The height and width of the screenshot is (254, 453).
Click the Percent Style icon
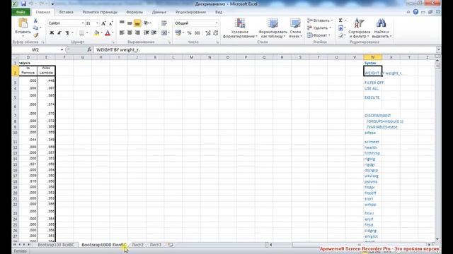click(189, 33)
